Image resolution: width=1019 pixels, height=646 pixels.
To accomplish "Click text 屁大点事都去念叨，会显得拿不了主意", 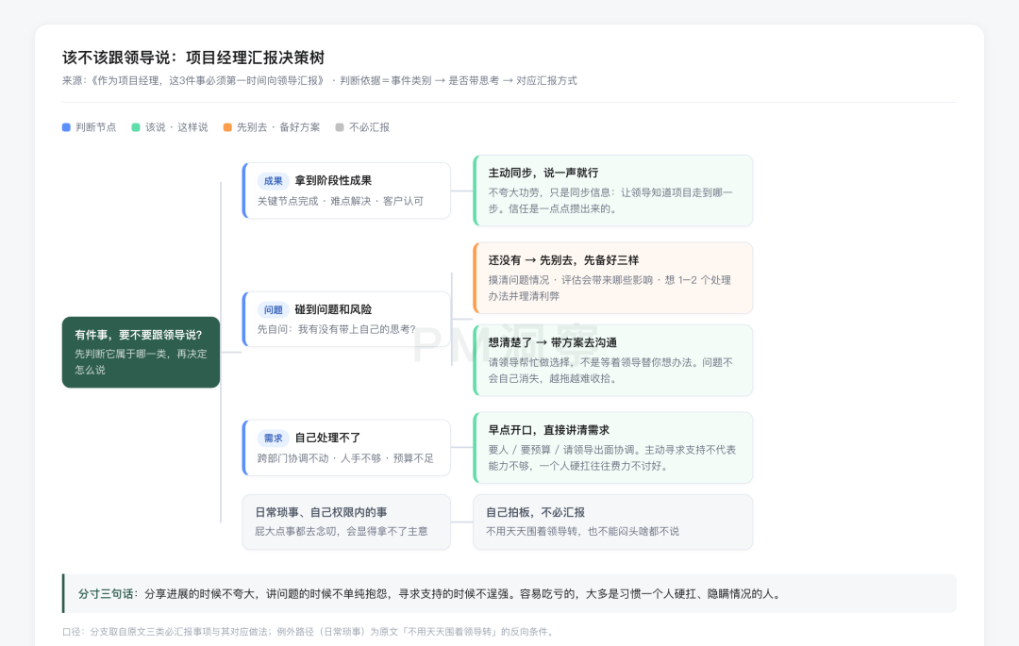I will pos(342,531).
